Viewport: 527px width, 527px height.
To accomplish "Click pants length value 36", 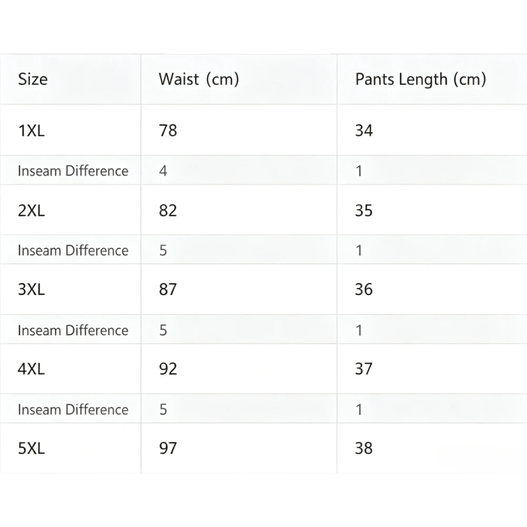I will tap(364, 289).
